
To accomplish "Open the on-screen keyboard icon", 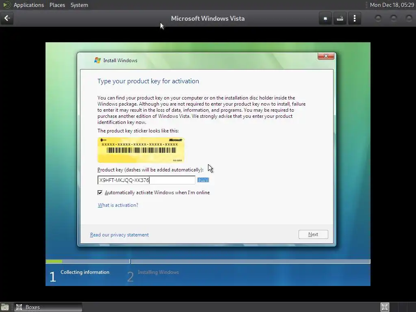I will (203, 180).
